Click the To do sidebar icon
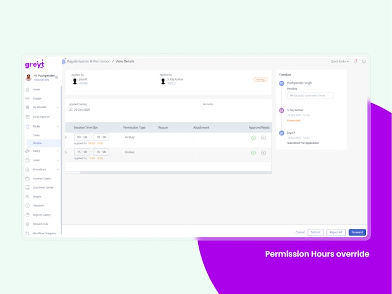392x294 pixels. [x=27, y=126]
